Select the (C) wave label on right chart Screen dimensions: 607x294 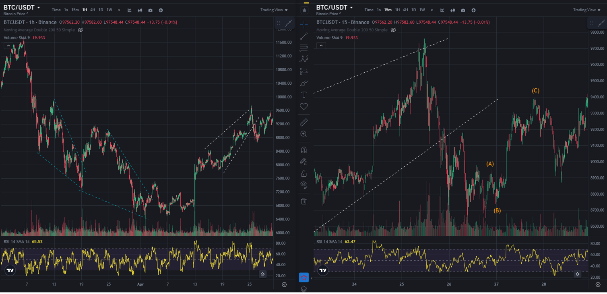(535, 91)
